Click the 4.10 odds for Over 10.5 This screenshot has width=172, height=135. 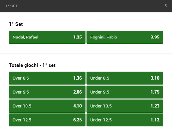[x=77, y=106]
